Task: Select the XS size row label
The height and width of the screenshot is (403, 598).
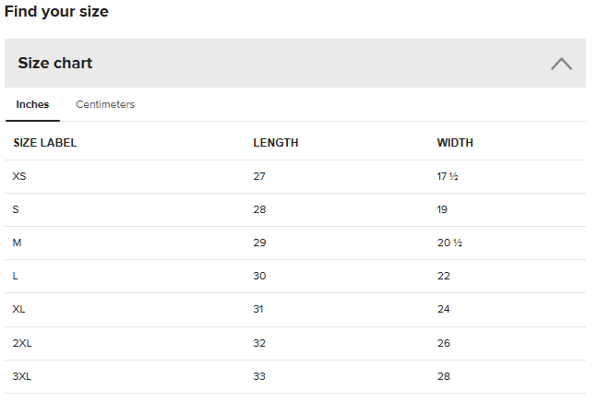Action: pos(19,176)
